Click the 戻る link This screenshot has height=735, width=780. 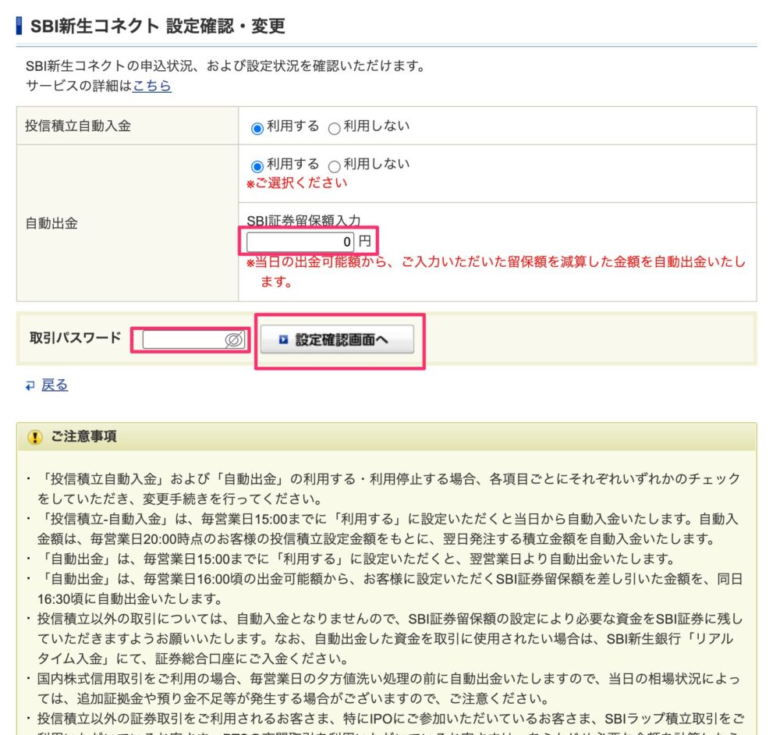[55, 385]
